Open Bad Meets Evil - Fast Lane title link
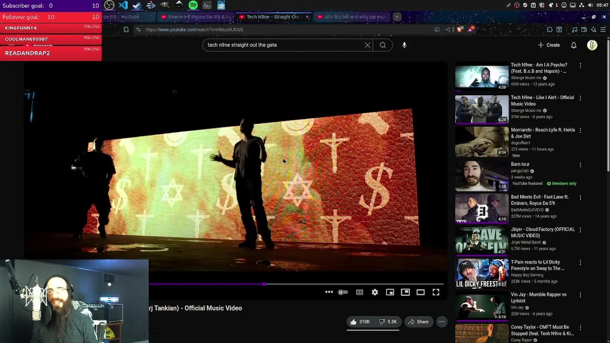Image resolution: width=610 pixels, height=343 pixels. [x=539, y=200]
